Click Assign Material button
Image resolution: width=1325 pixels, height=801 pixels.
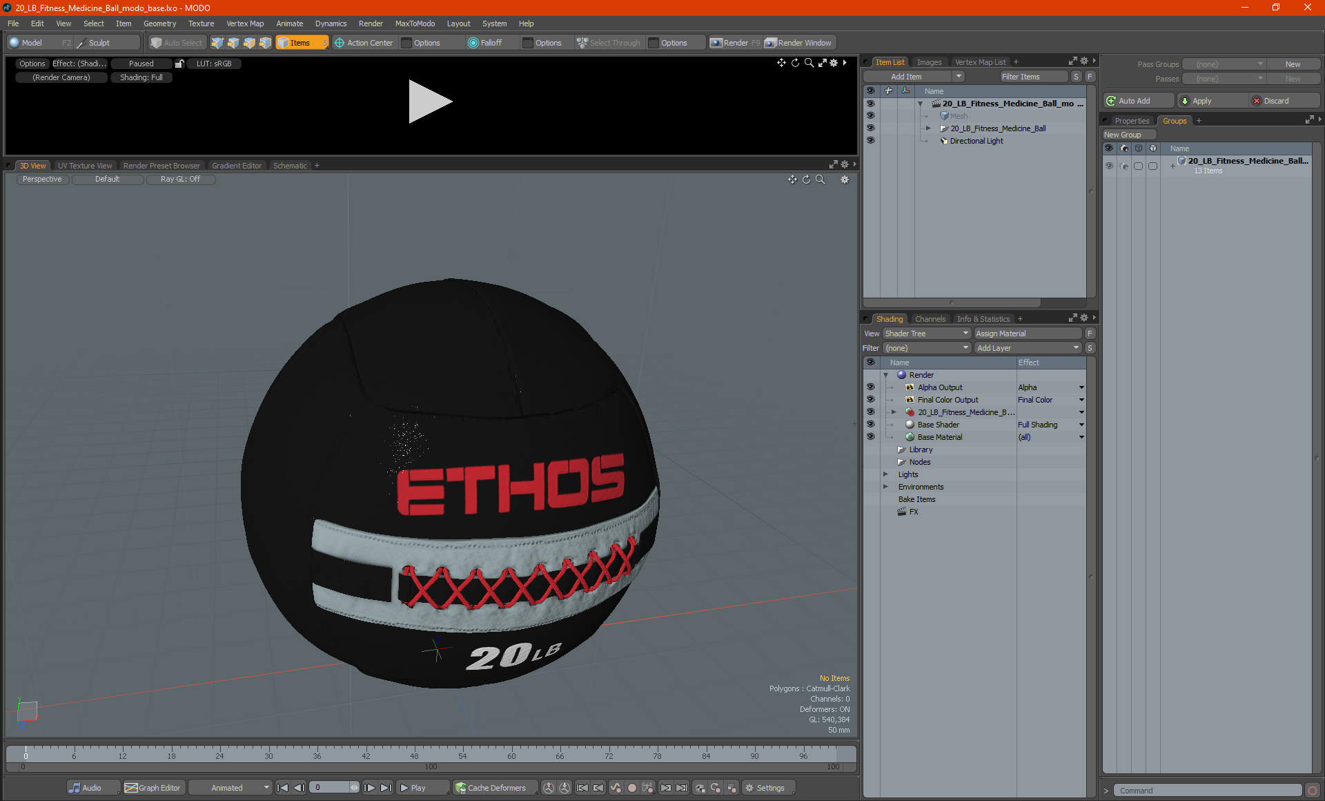tap(1028, 334)
